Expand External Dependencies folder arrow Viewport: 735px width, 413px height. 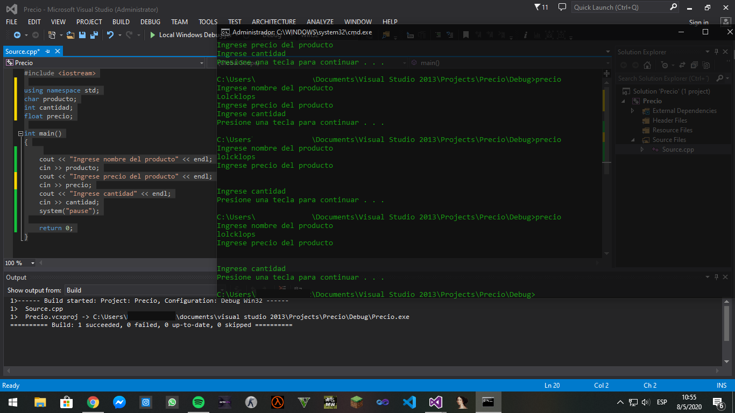[x=633, y=111]
